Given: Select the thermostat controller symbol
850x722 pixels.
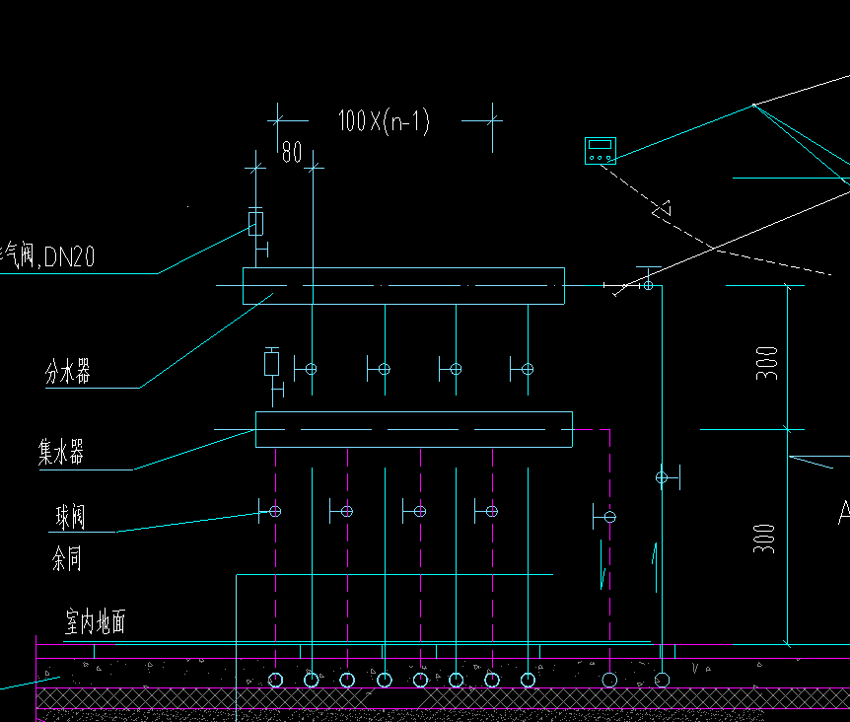Looking at the screenshot, I should click(601, 151).
